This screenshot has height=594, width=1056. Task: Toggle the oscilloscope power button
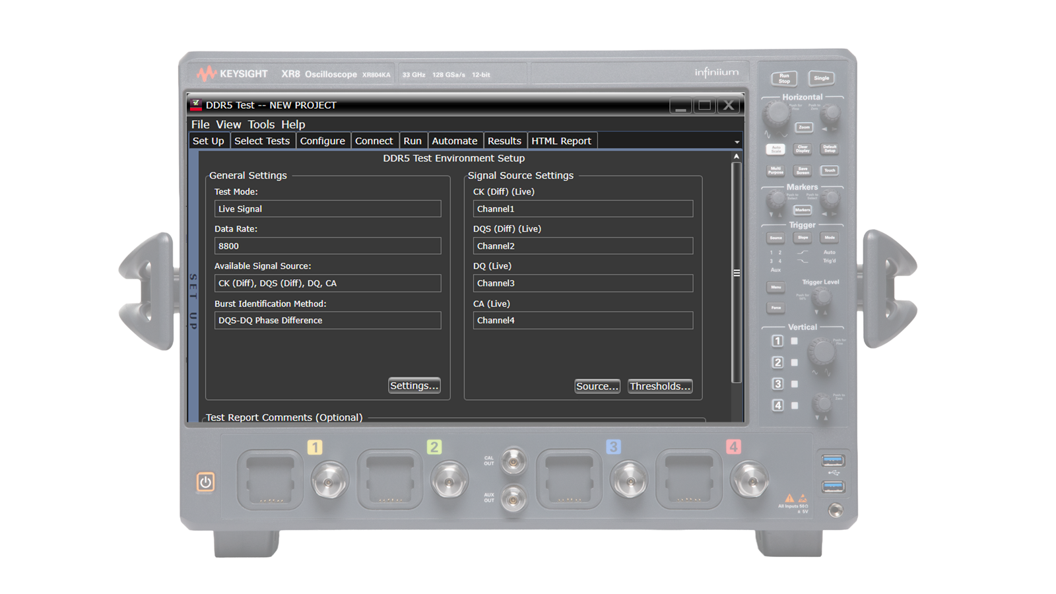(x=205, y=482)
